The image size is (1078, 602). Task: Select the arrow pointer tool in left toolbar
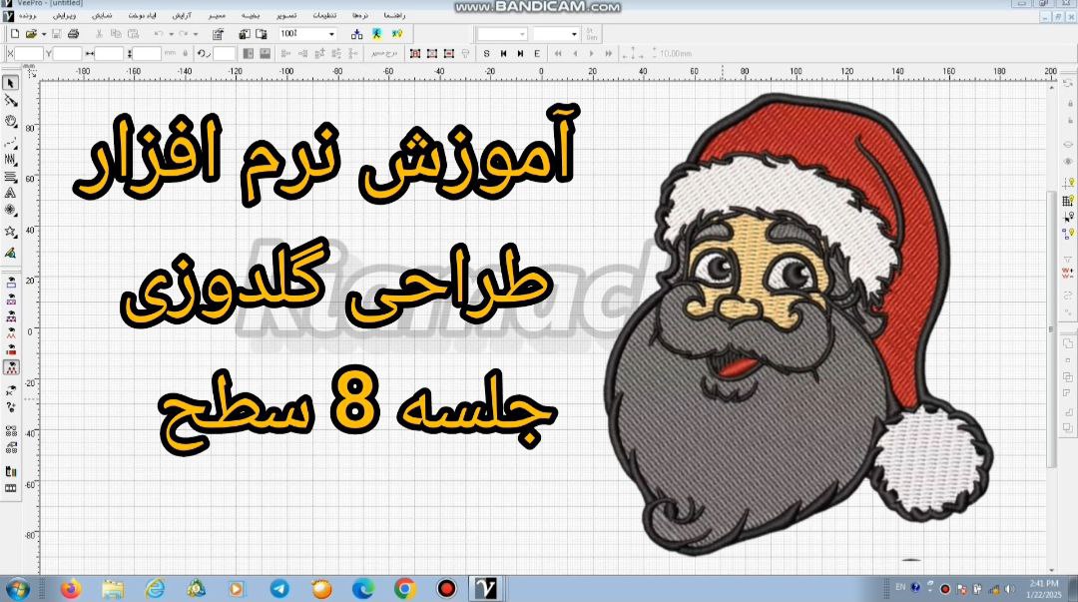11,83
